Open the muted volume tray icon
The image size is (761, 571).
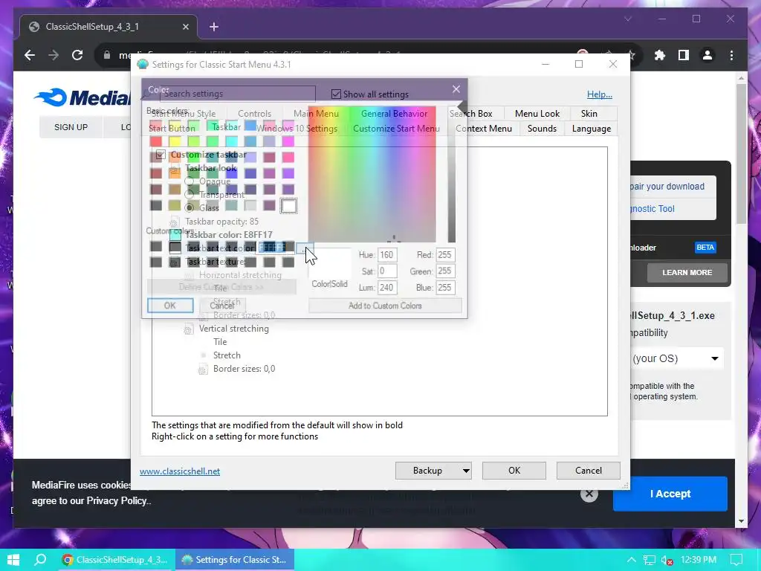[667, 560]
